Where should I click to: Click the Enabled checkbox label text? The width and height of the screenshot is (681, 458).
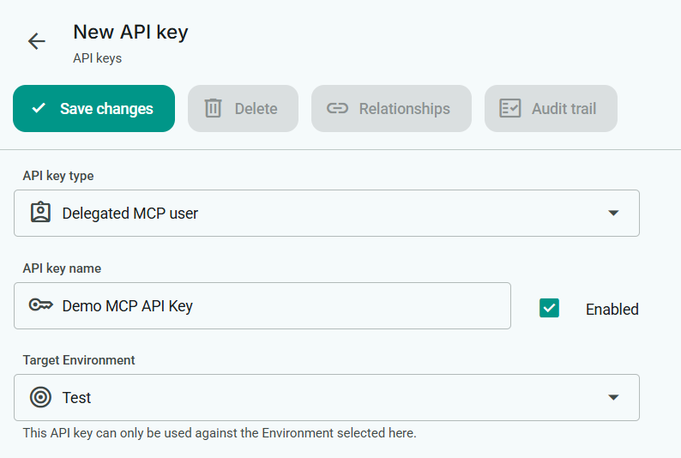click(612, 310)
